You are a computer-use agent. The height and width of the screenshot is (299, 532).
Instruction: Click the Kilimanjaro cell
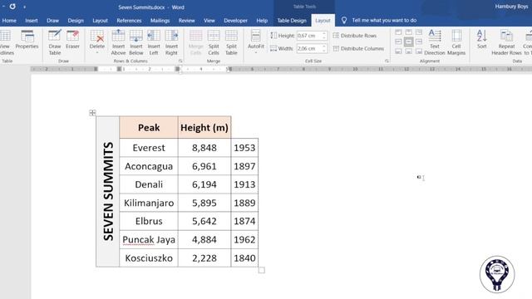149,203
